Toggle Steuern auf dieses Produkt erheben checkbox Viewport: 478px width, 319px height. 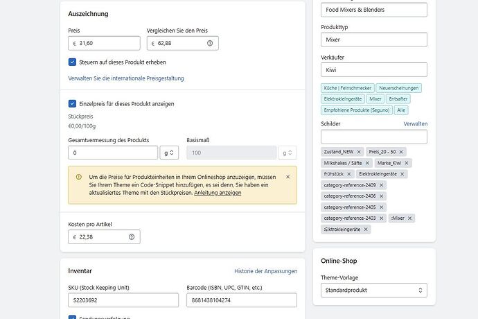(x=73, y=62)
